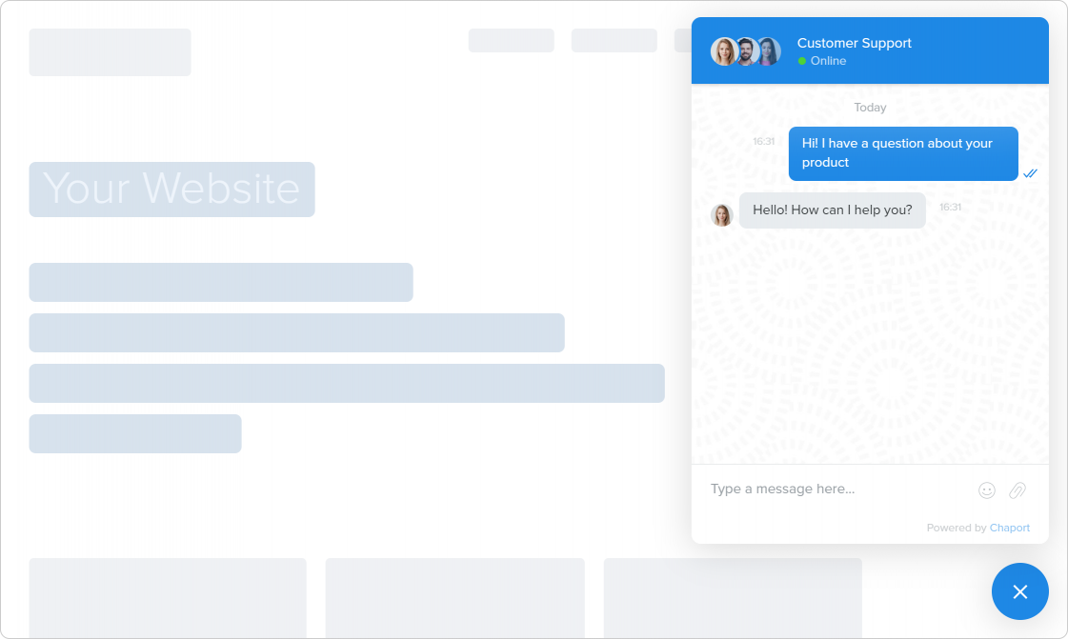The image size is (1068, 639).
Task: Click the top-left site logo placeholder
Action: coord(110,51)
